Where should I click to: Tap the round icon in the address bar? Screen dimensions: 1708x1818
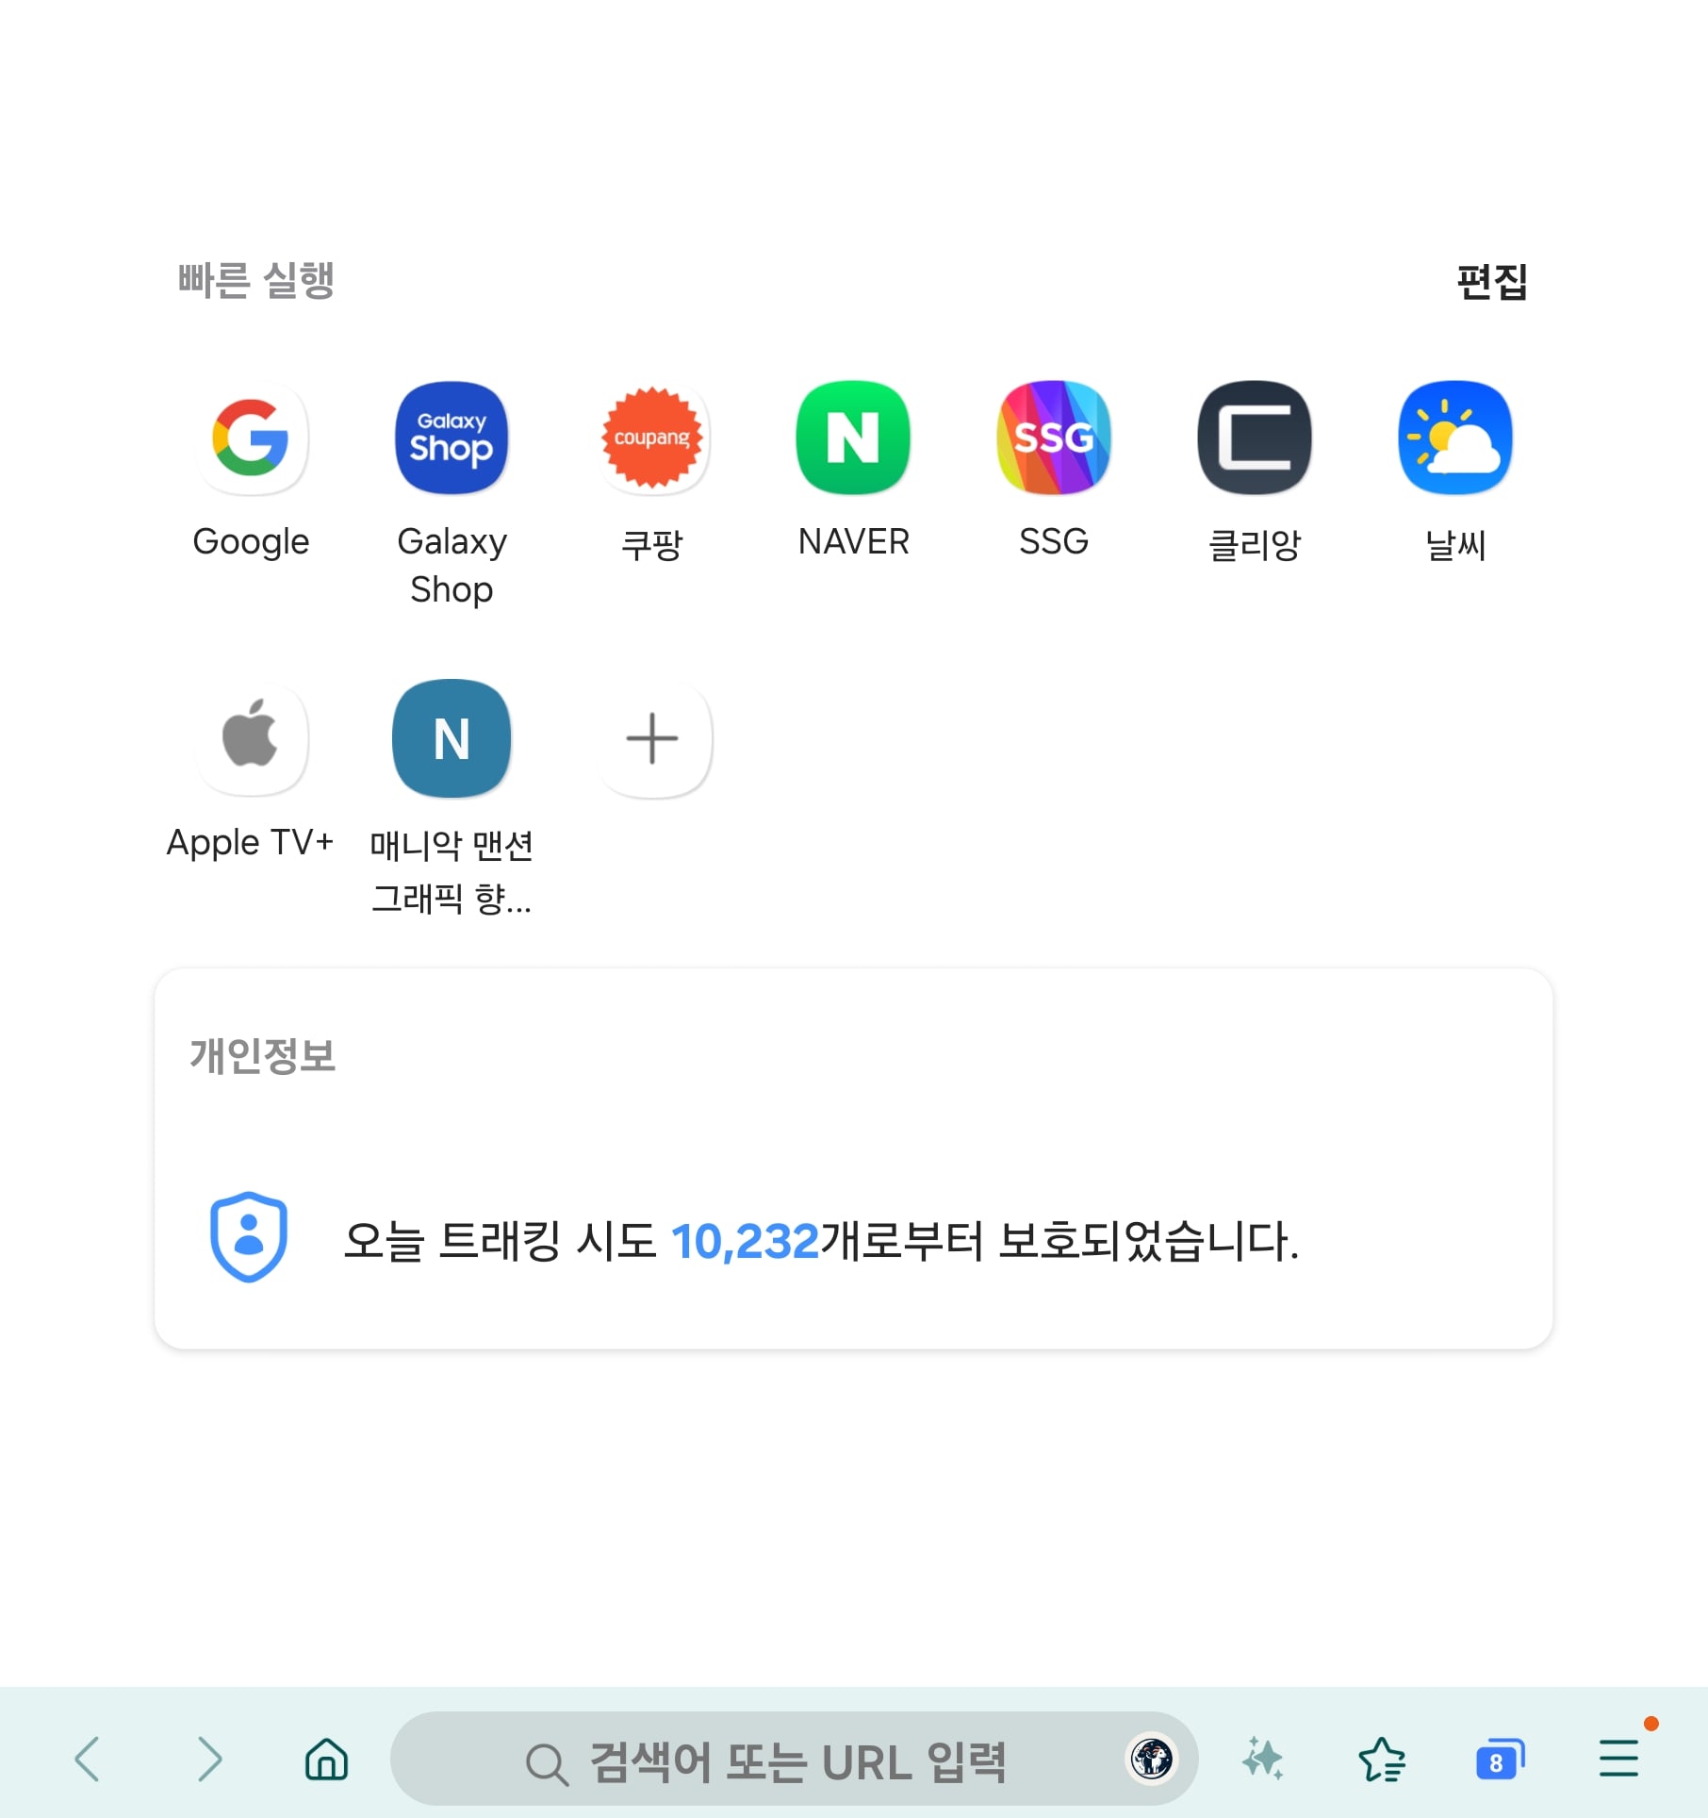click(1152, 1759)
